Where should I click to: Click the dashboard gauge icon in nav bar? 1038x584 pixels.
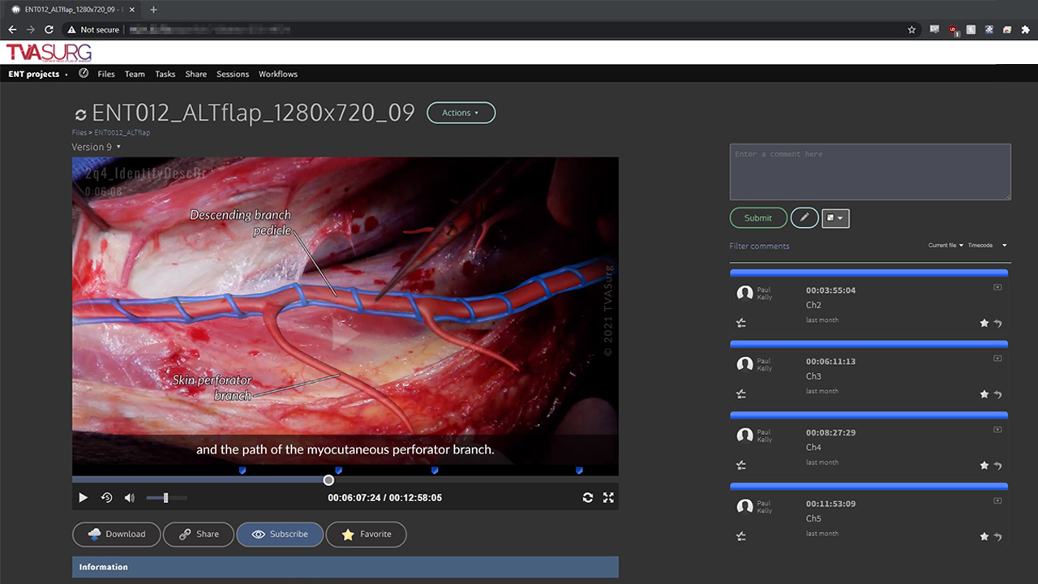click(x=84, y=73)
